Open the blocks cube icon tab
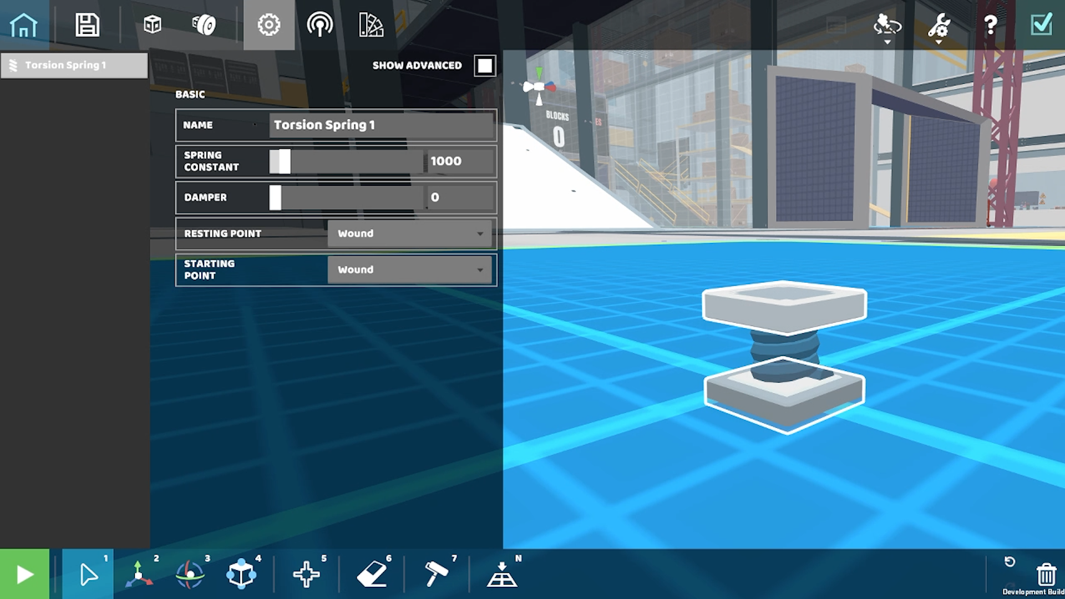This screenshot has width=1065, height=599. 152,24
